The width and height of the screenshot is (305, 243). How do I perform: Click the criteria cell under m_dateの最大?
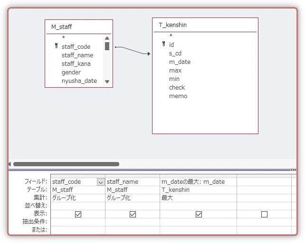point(199,222)
